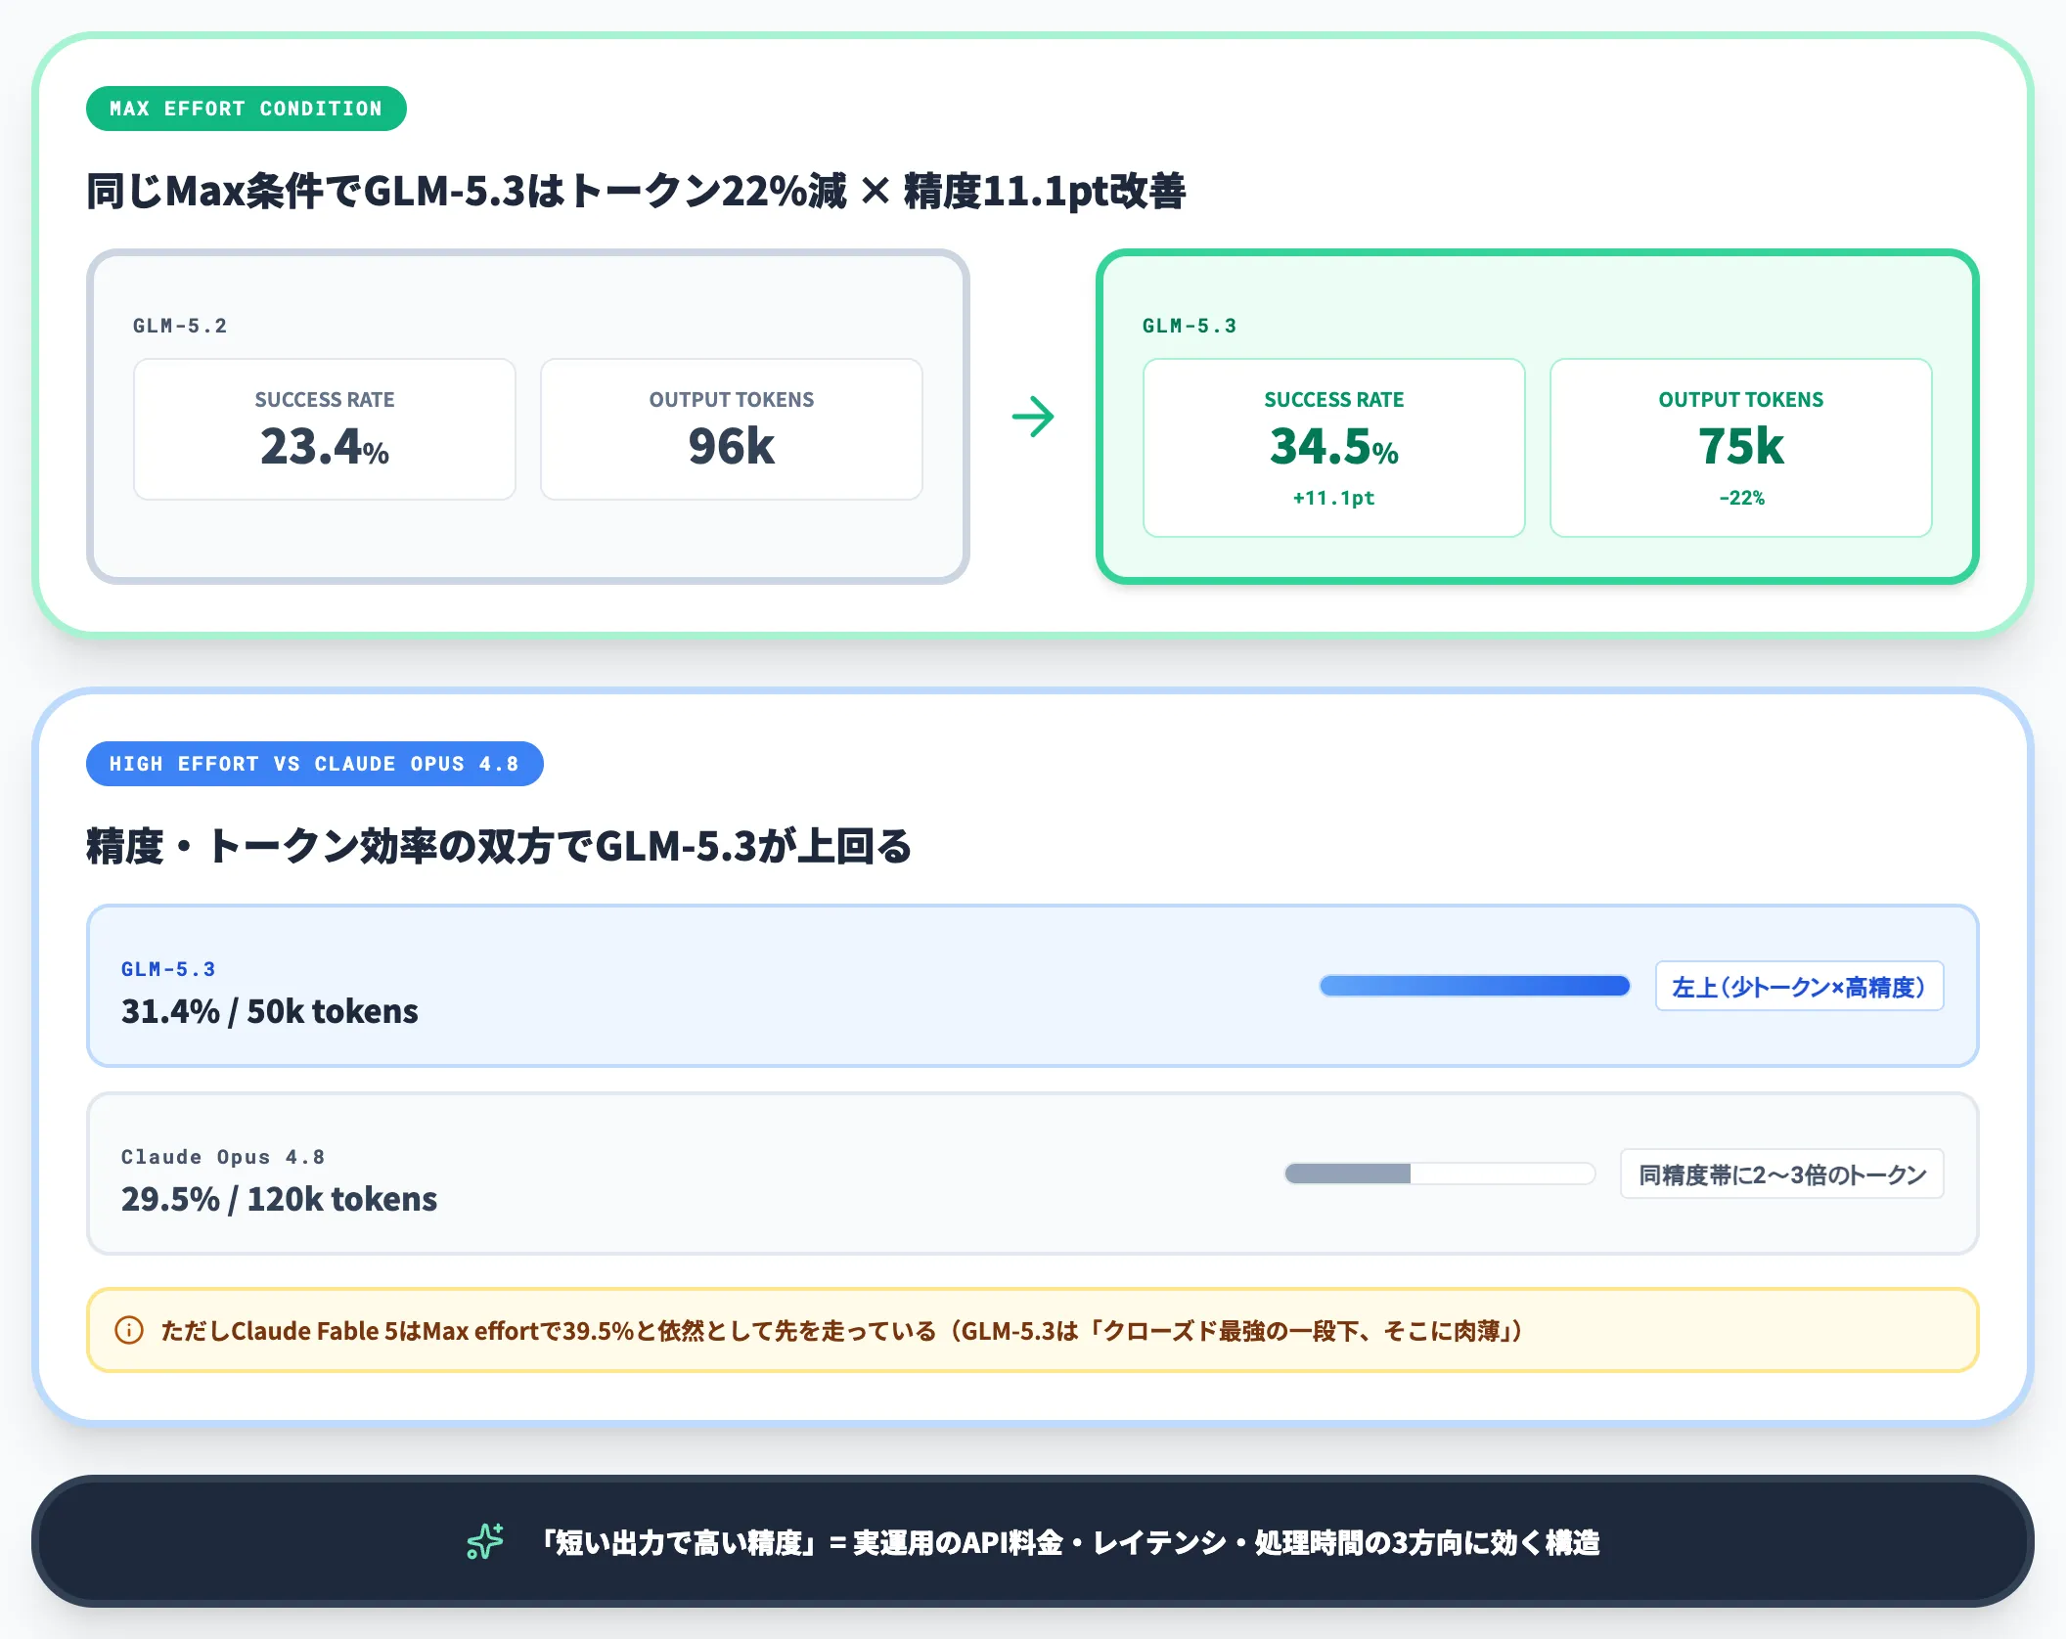Click the SUCCESS RATE label in the GLM-5.3 card
Image resolution: width=2066 pixels, height=1639 pixels.
(x=1334, y=399)
